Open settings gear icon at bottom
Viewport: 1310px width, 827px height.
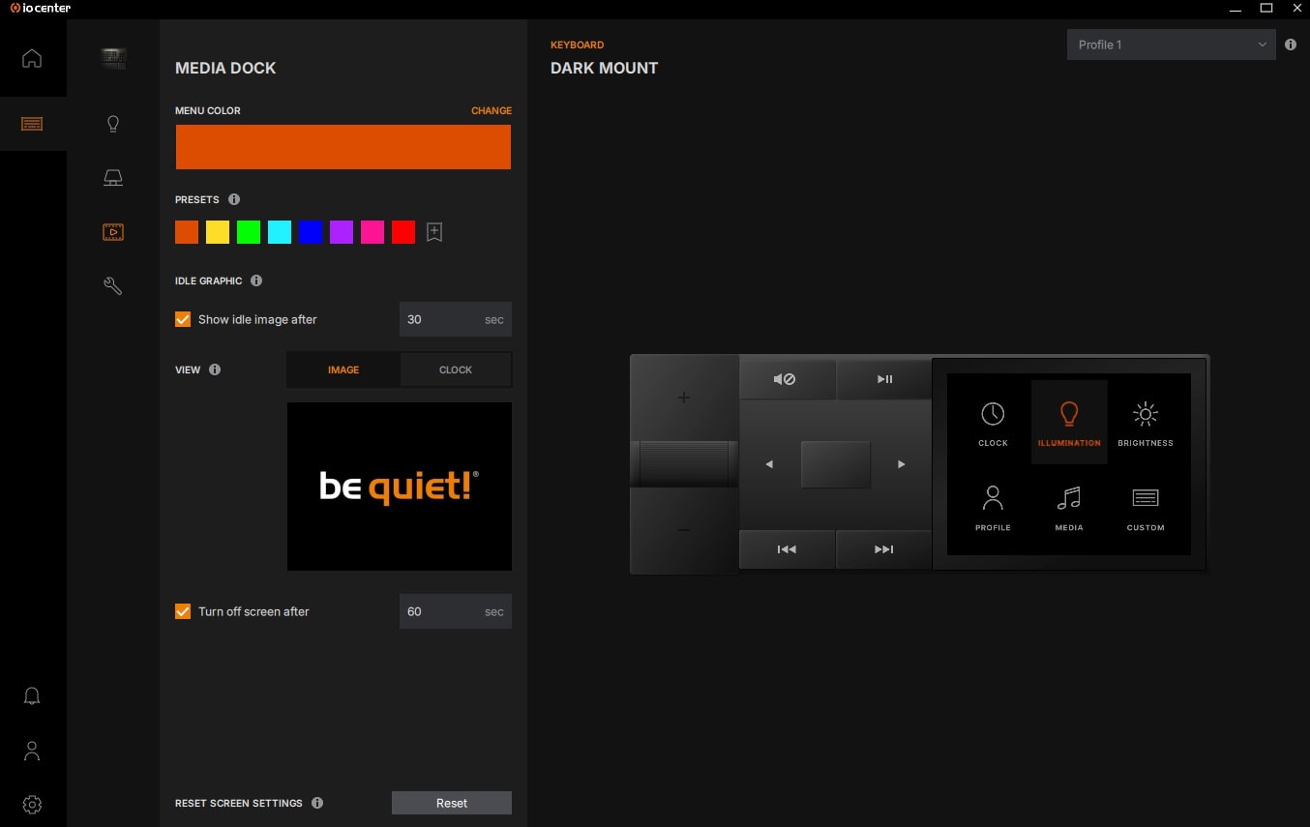(32, 805)
